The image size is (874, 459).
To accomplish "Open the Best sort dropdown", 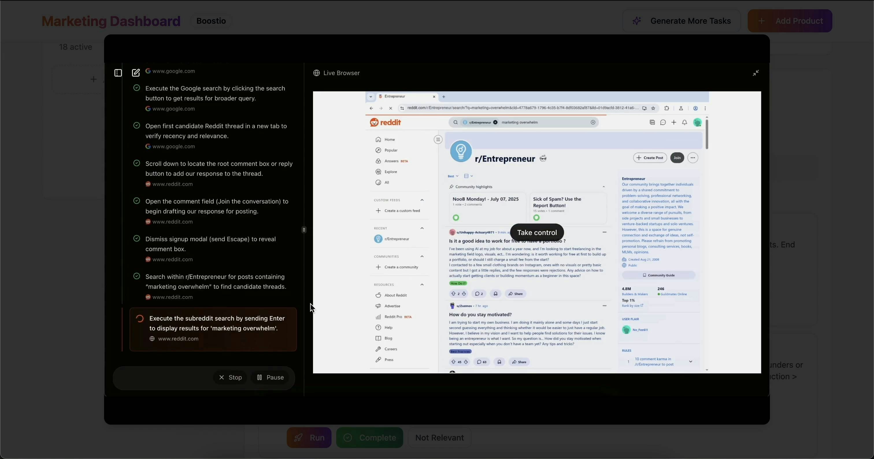I will pyautogui.click(x=453, y=176).
